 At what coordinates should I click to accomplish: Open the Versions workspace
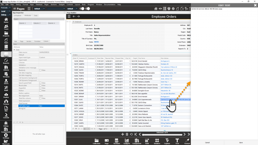click(x=6, y=75)
